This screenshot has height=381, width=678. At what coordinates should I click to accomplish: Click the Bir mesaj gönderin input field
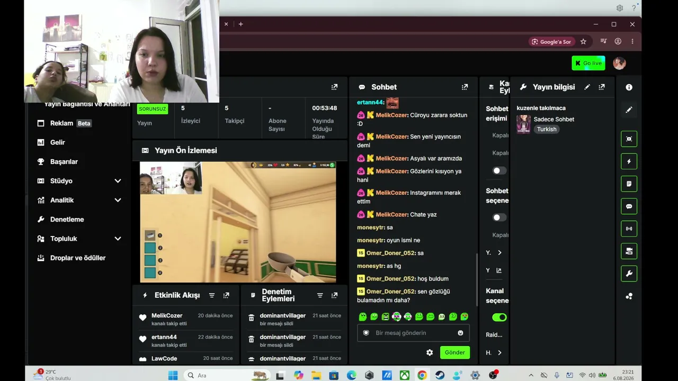click(413, 333)
